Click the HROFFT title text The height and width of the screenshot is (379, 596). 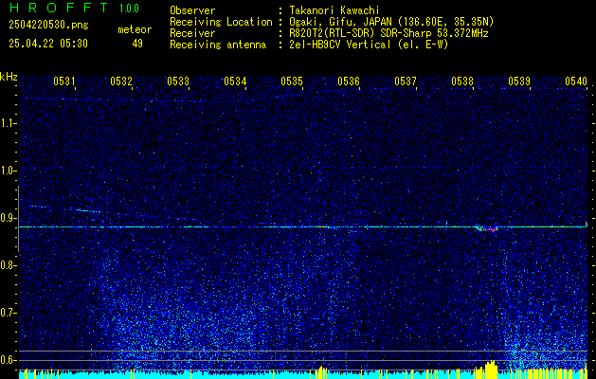tap(59, 8)
